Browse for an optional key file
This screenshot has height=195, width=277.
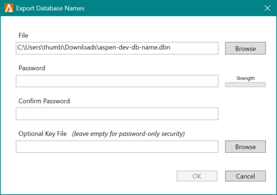point(246,146)
